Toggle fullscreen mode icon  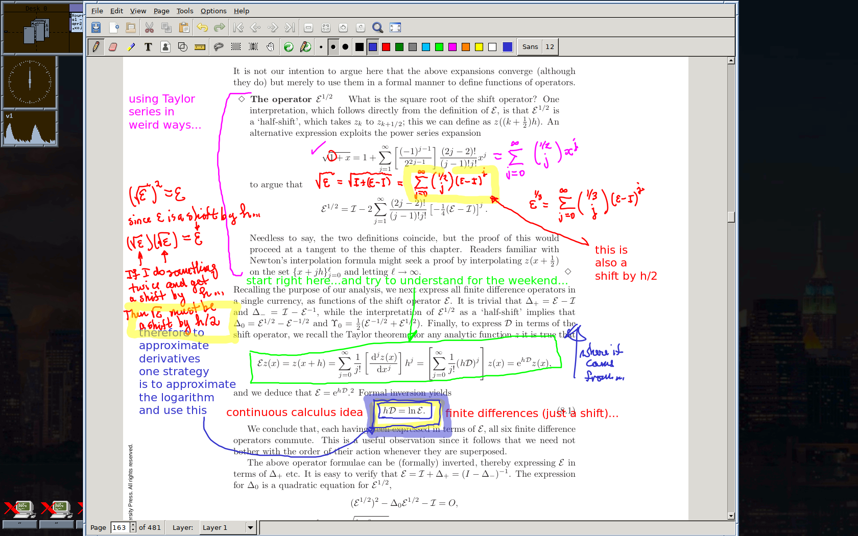coord(395,28)
